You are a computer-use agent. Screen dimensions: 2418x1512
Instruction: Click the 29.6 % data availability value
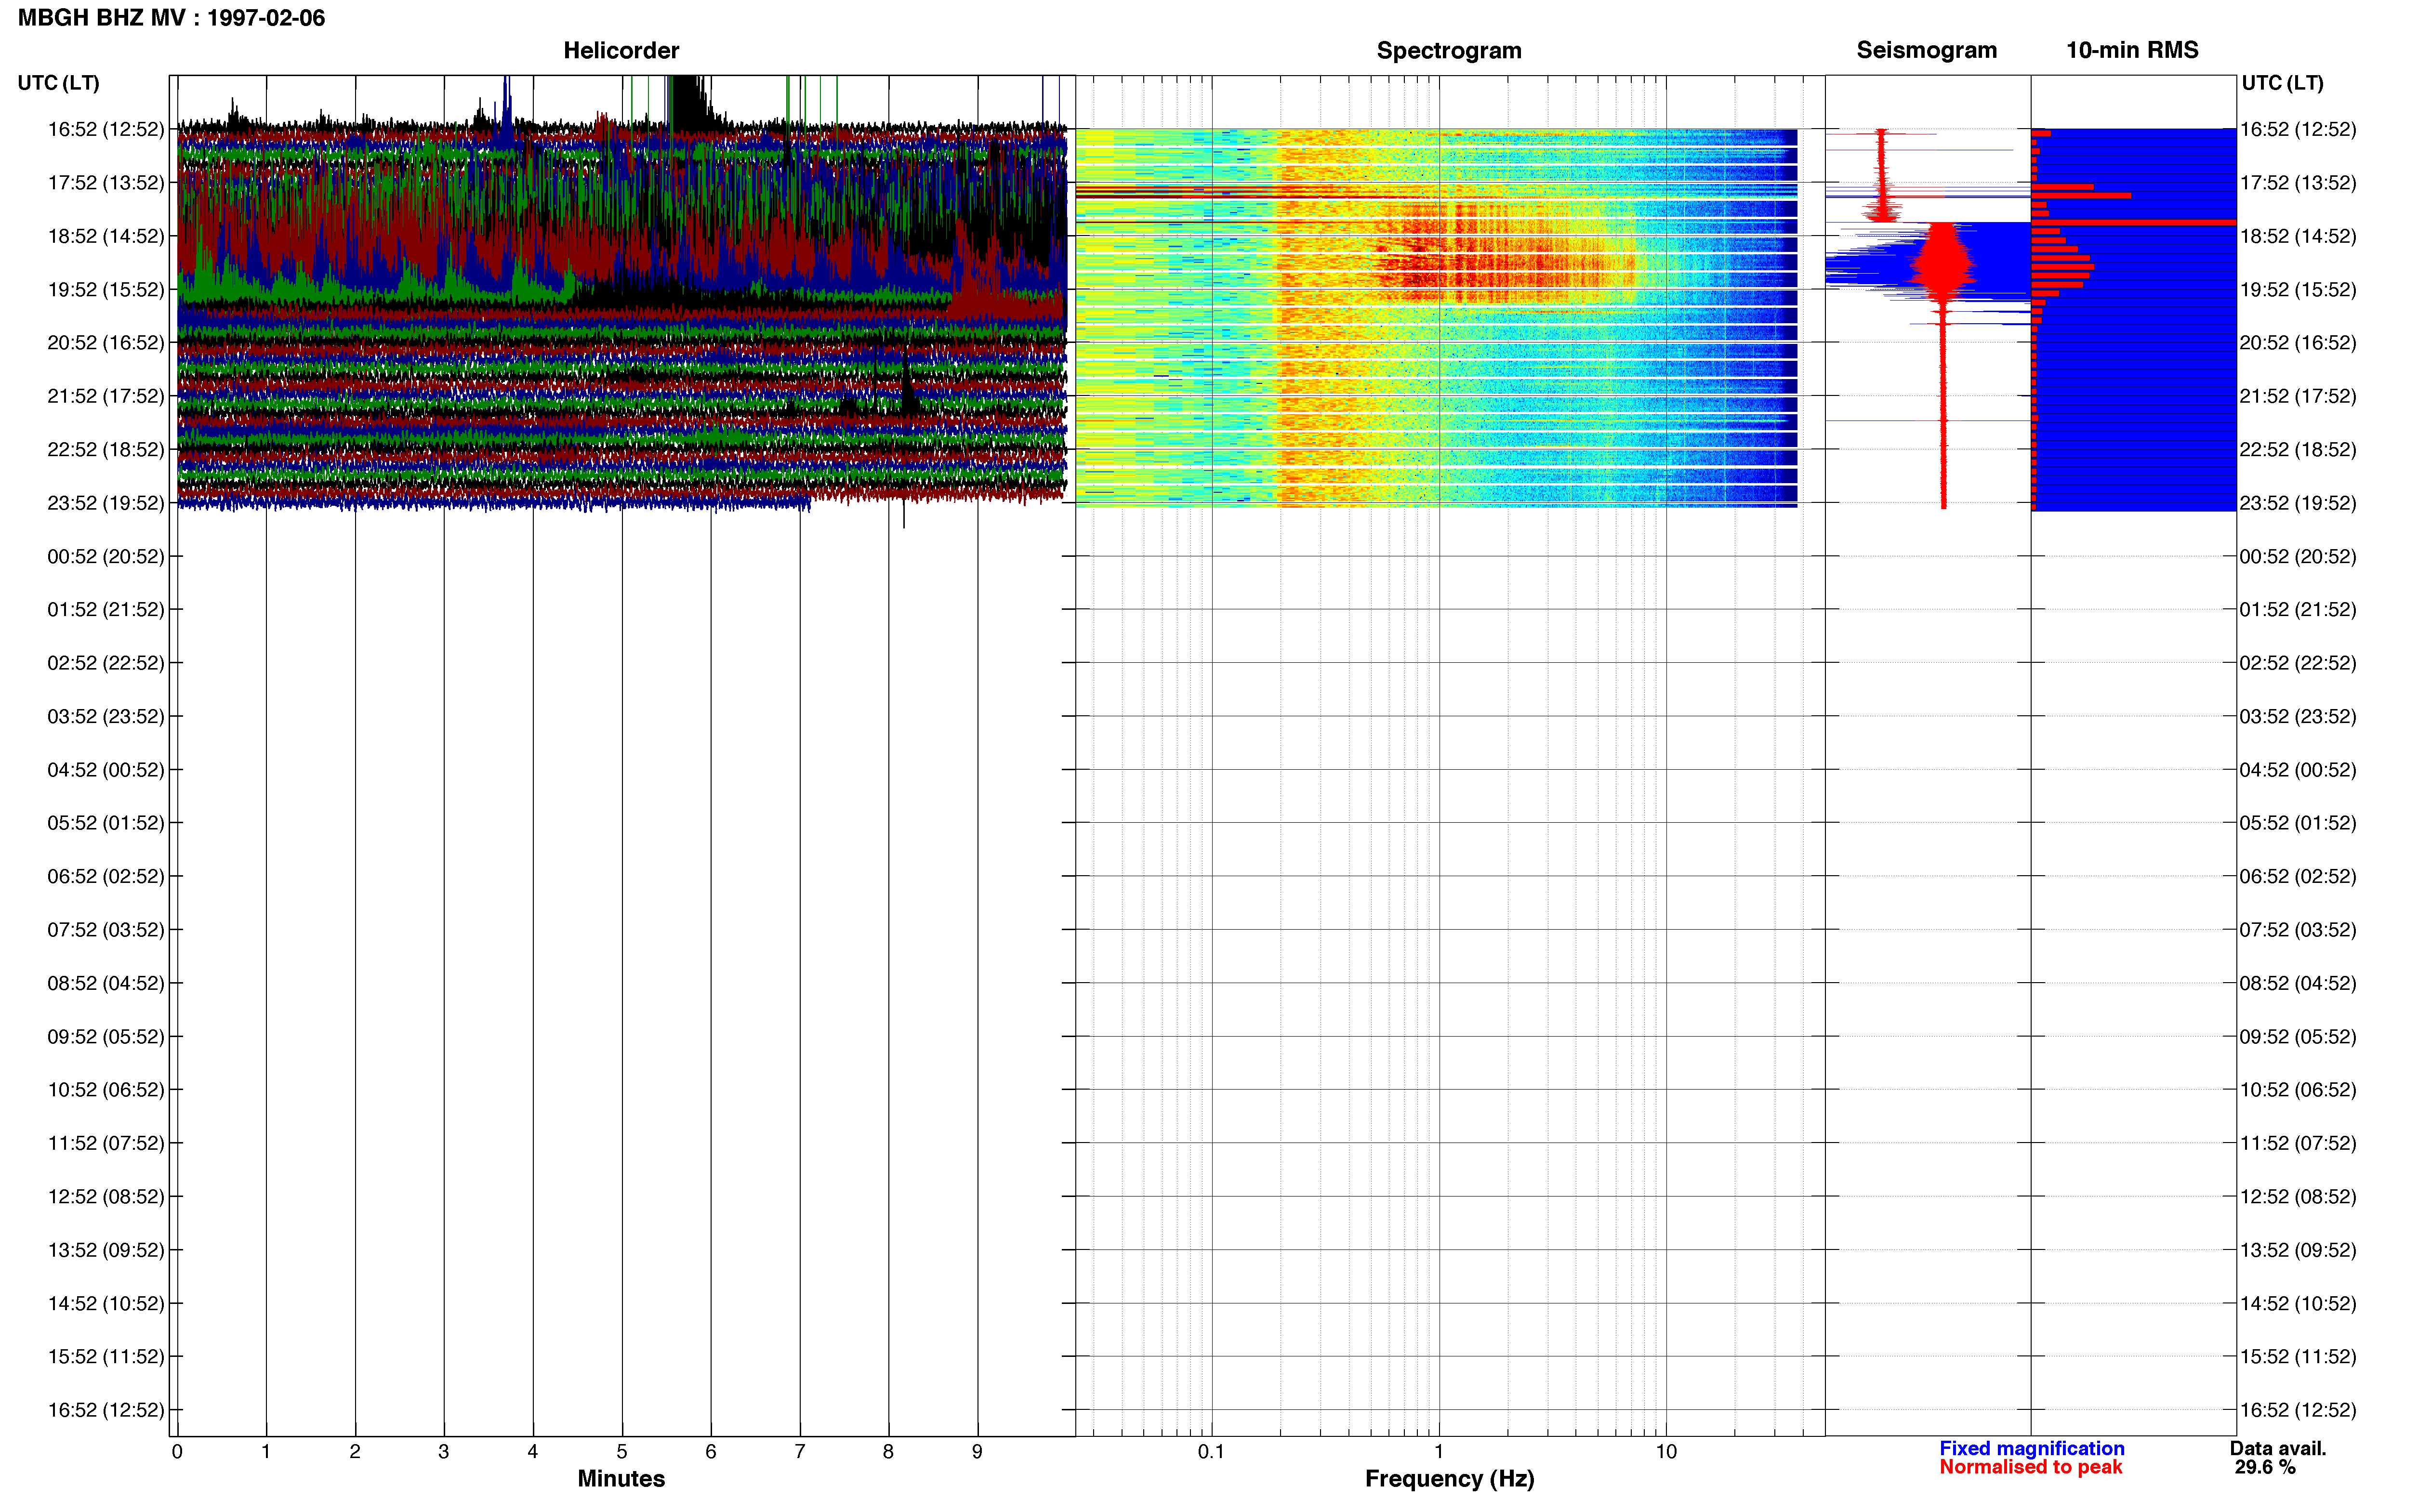click(2265, 1467)
